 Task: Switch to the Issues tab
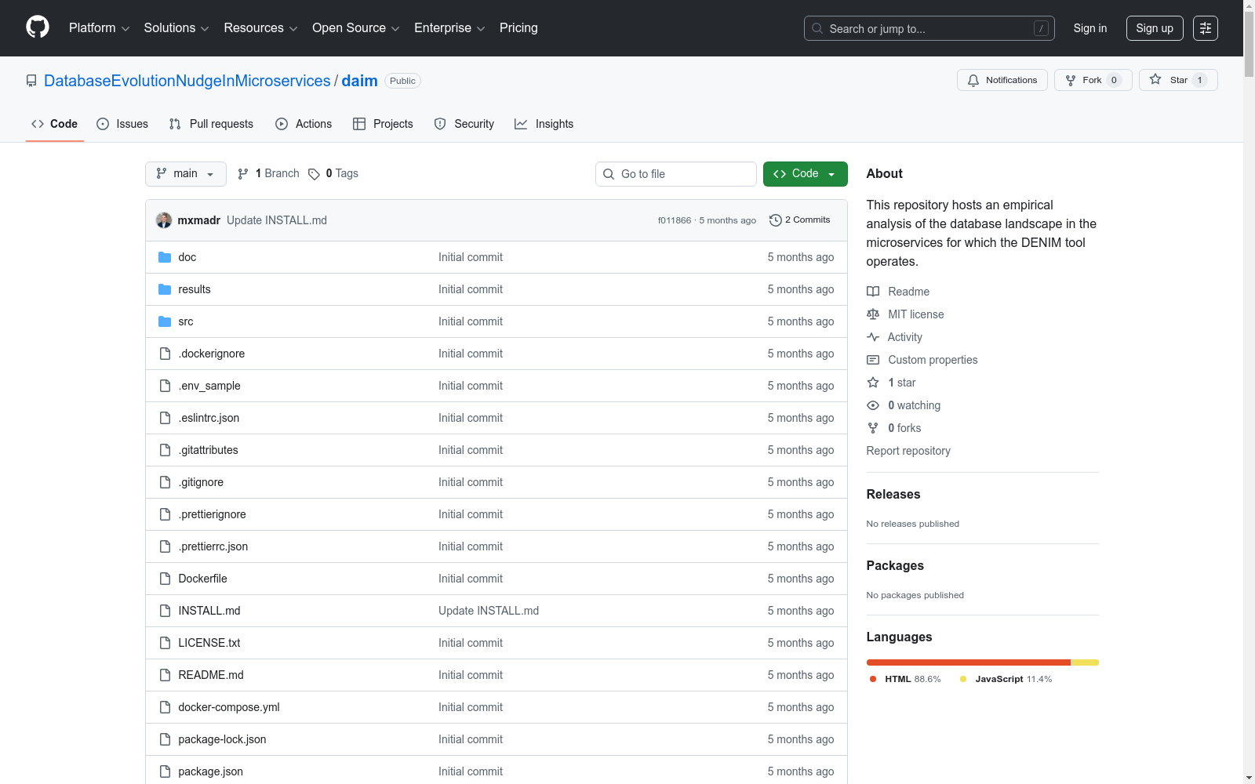(x=122, y=124)
